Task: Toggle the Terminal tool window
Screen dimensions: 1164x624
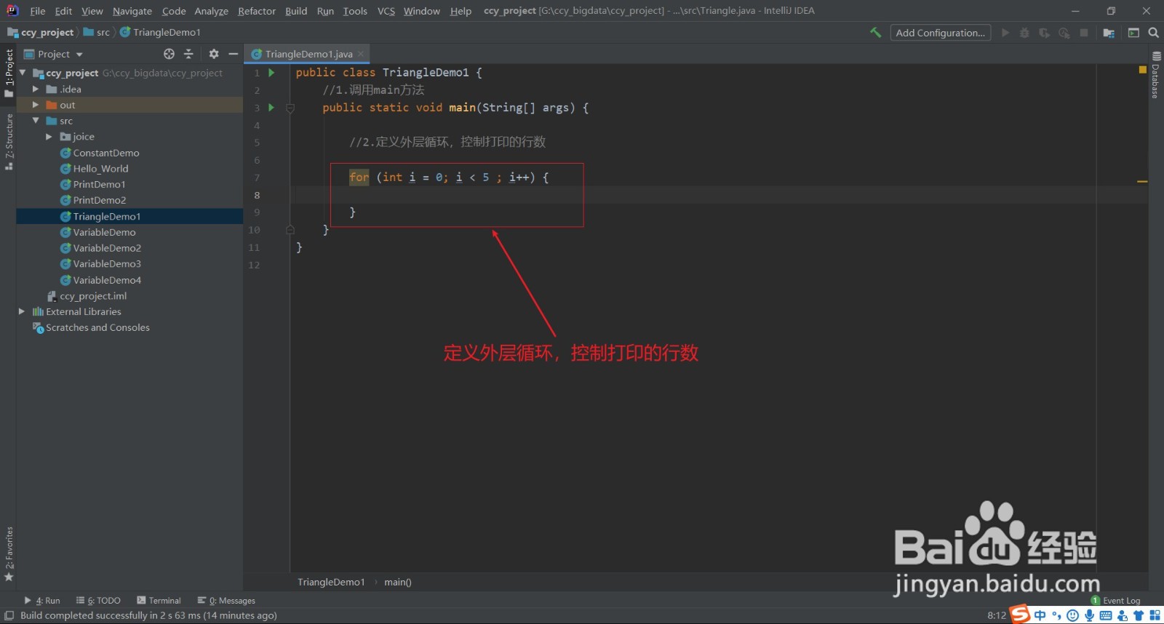Action: click(x=159, y=601)
